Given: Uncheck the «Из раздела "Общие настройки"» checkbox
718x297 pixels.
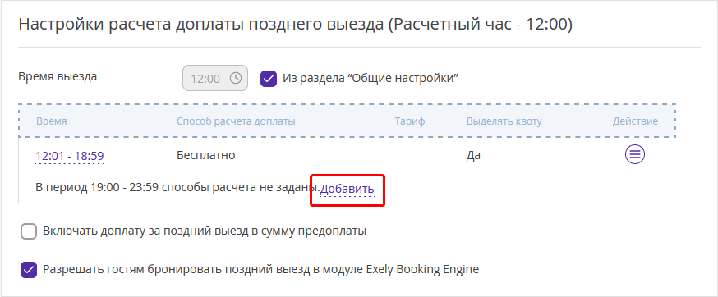Looking at the screenshot, I should click(x=269, y=79).
